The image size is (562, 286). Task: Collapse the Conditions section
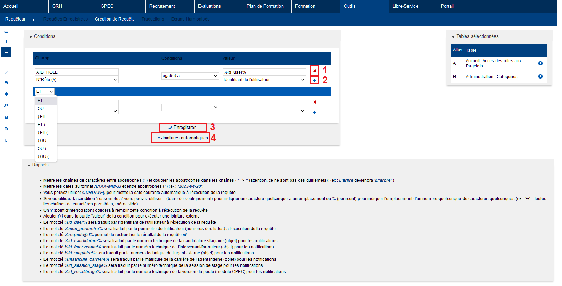31,37
